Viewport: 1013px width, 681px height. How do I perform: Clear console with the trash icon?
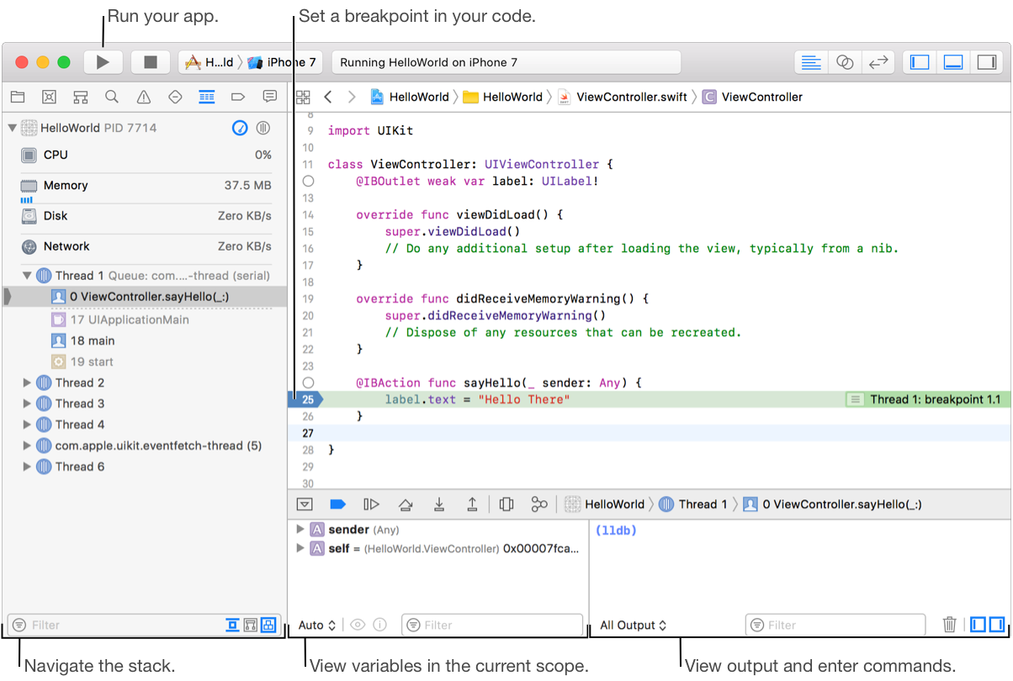coord(949,625)
